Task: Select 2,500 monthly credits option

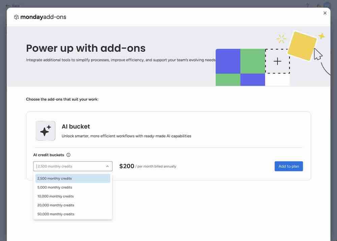Action: click(x=73, y=178)
